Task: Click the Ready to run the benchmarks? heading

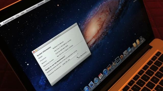Action: 56,63
